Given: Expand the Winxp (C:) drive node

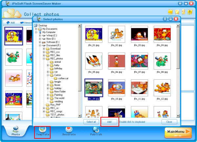Looking at the screenshot, I should (40, 36).
